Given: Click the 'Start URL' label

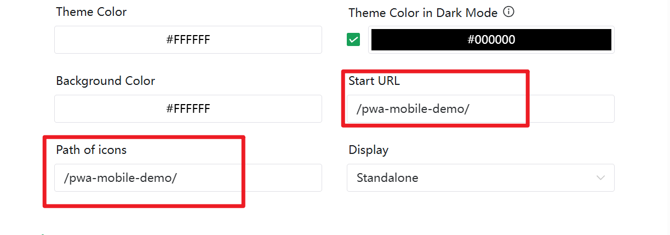Looking at the screenshot, I should [374, 81].
